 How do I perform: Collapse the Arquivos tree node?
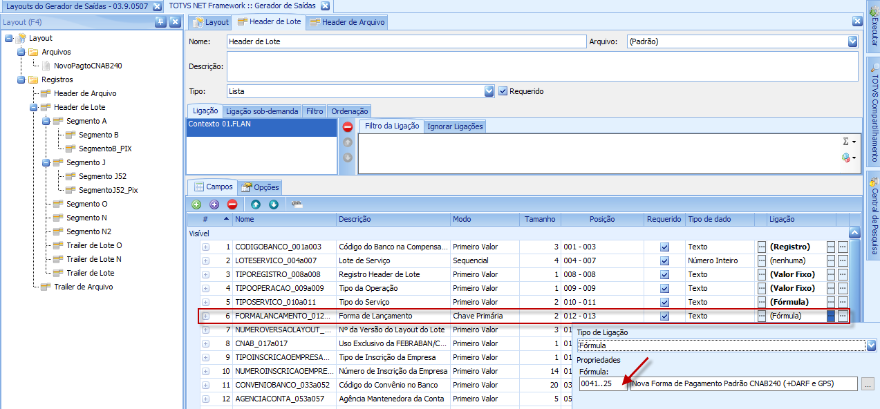(21, 52)
